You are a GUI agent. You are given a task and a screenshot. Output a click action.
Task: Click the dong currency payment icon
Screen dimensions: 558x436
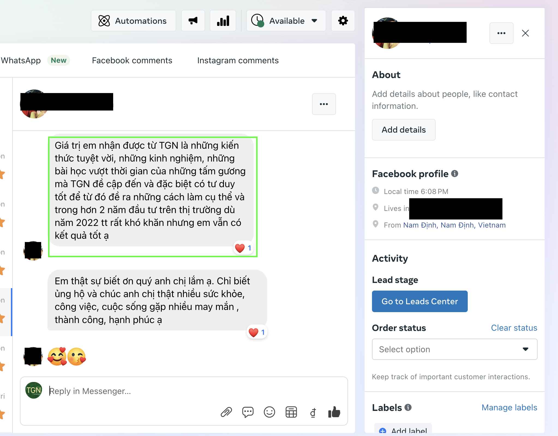click(x=313, y=412)
